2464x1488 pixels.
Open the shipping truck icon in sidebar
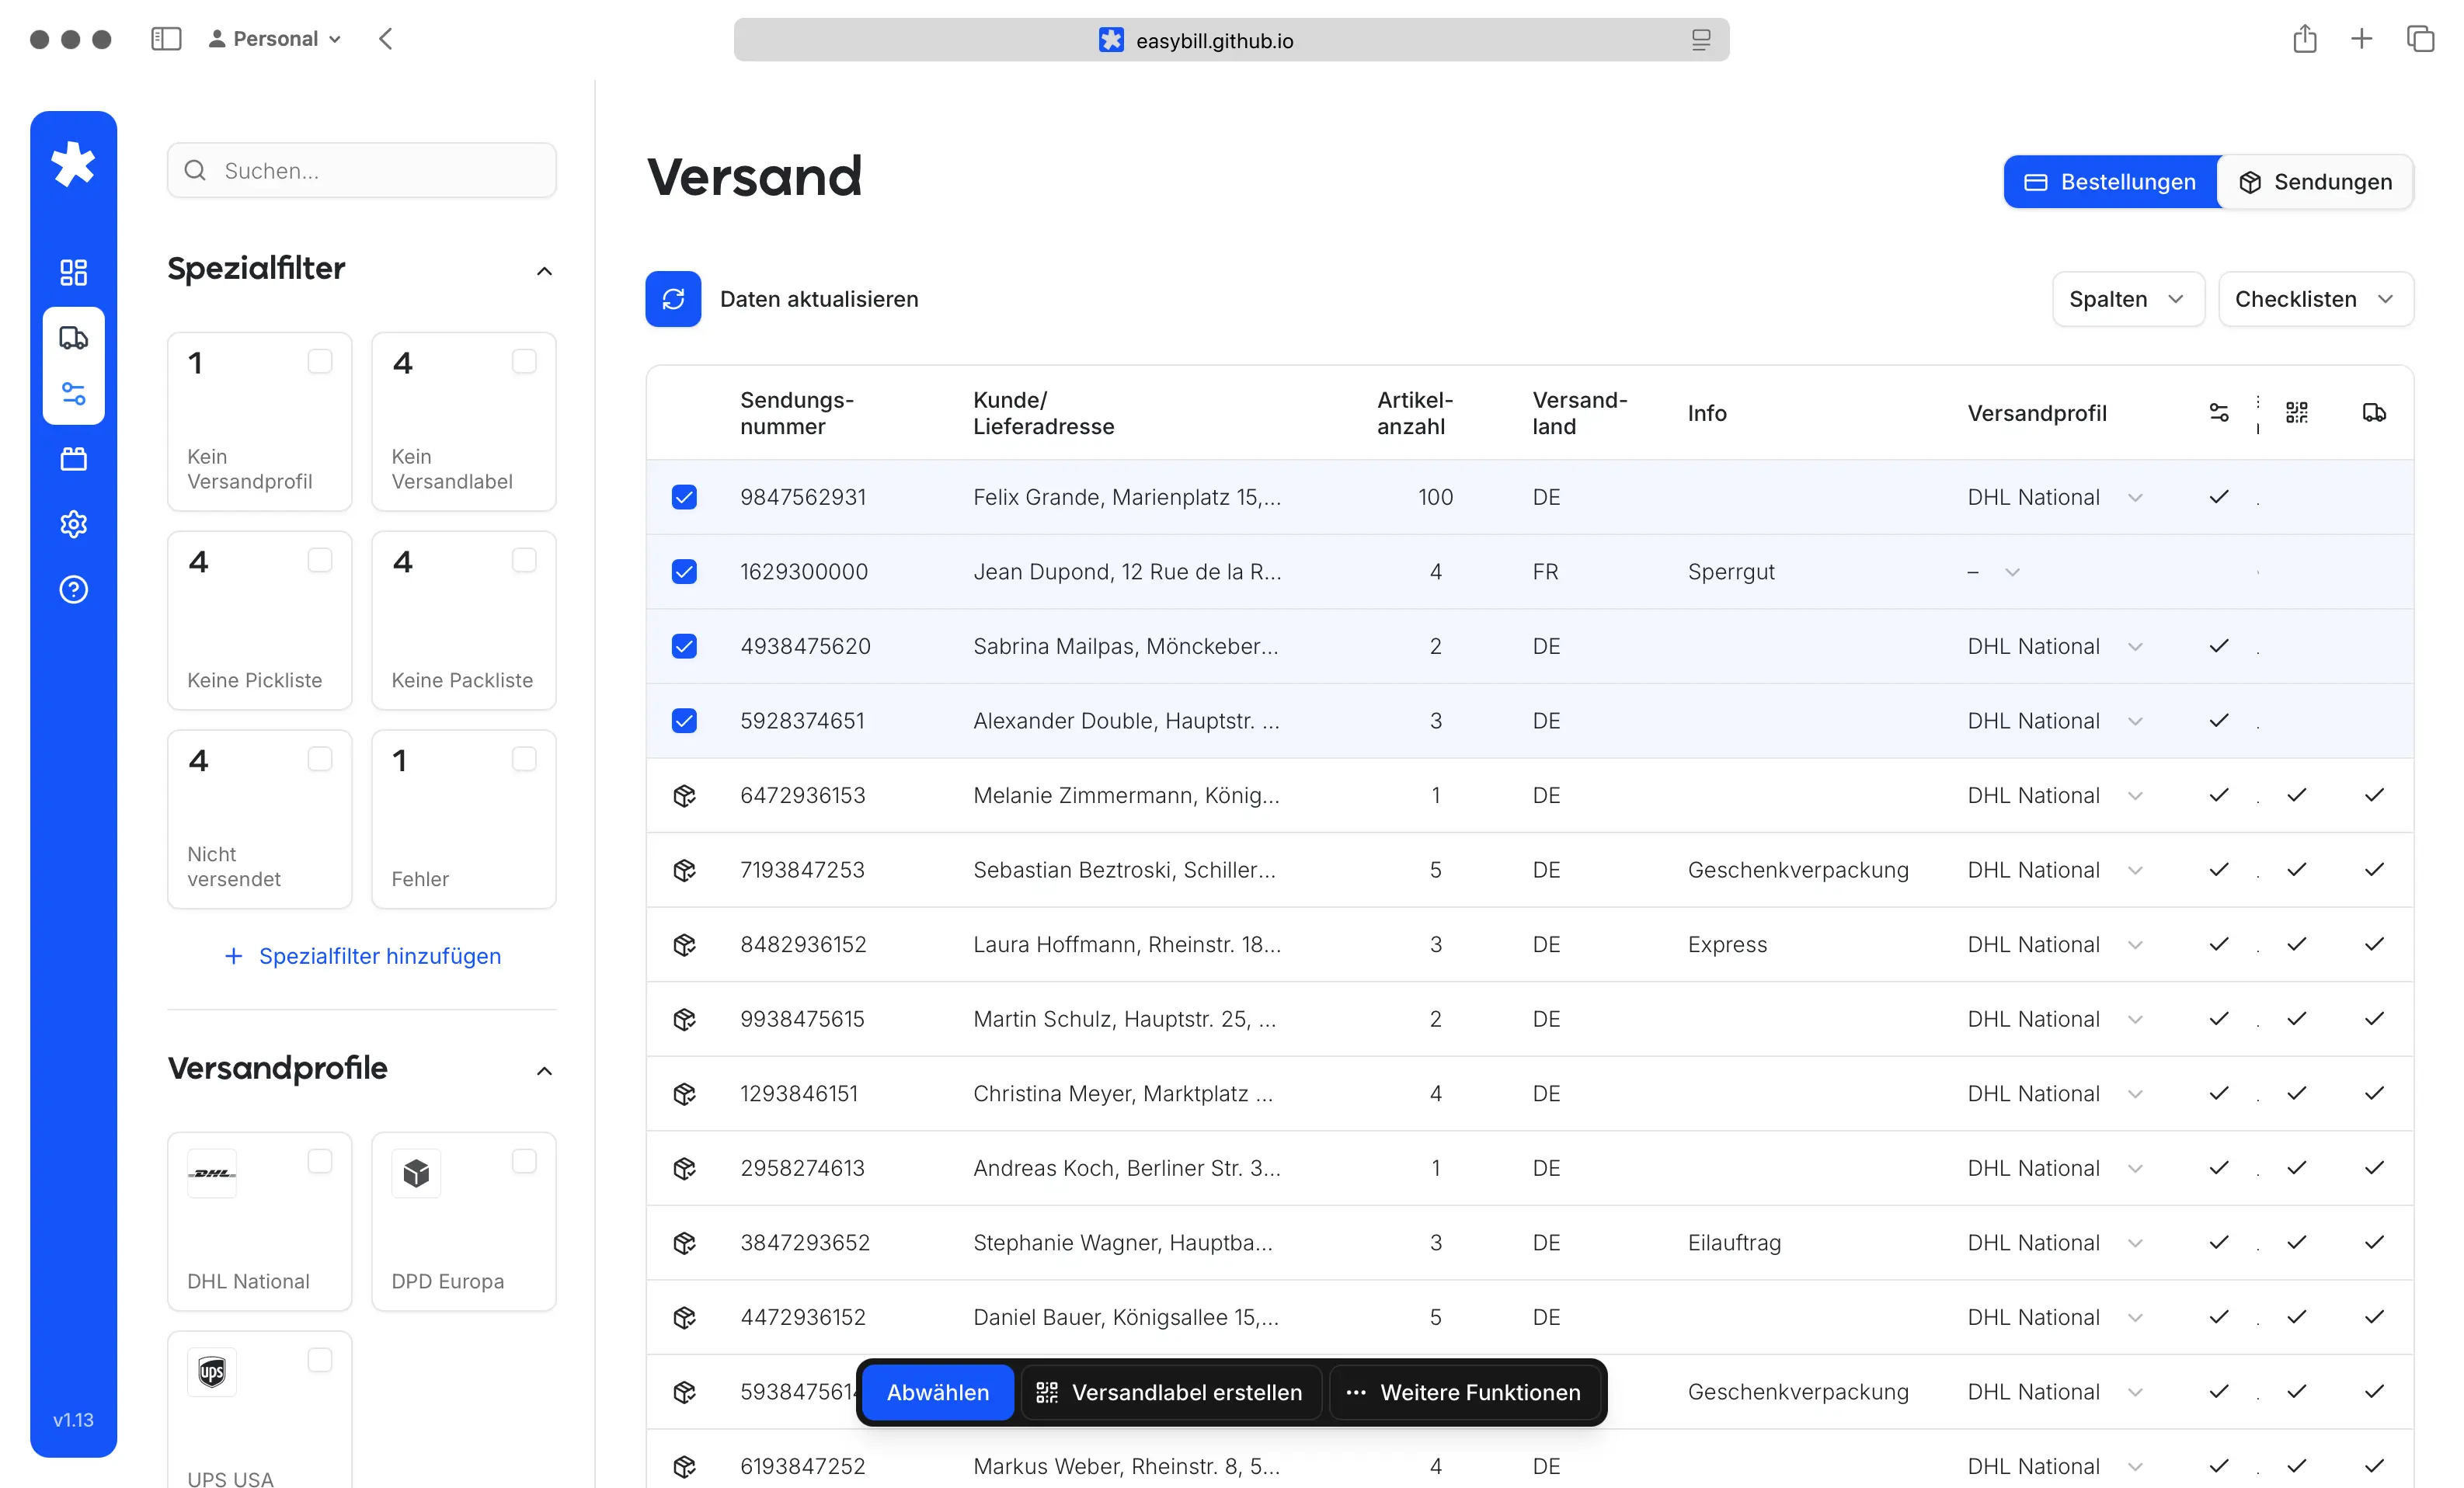73,338
